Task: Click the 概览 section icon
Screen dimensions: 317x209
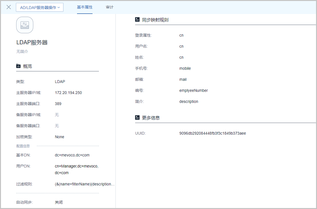Action: [x=18, y=66]
